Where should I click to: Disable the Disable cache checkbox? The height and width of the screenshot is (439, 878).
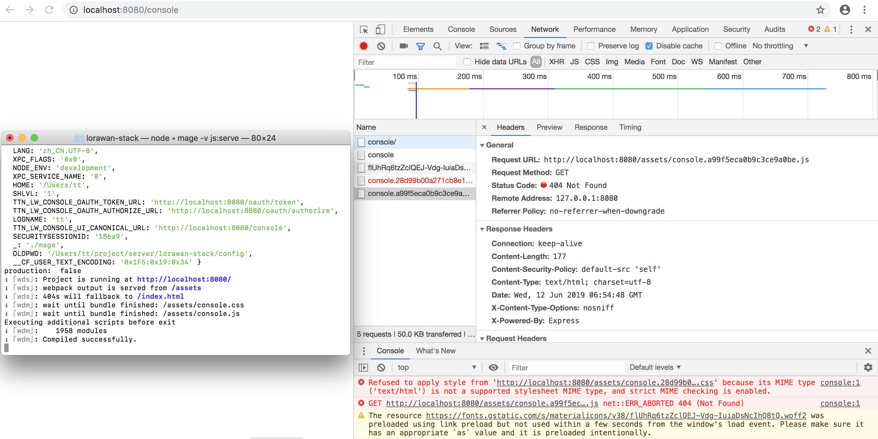[649, 46]
